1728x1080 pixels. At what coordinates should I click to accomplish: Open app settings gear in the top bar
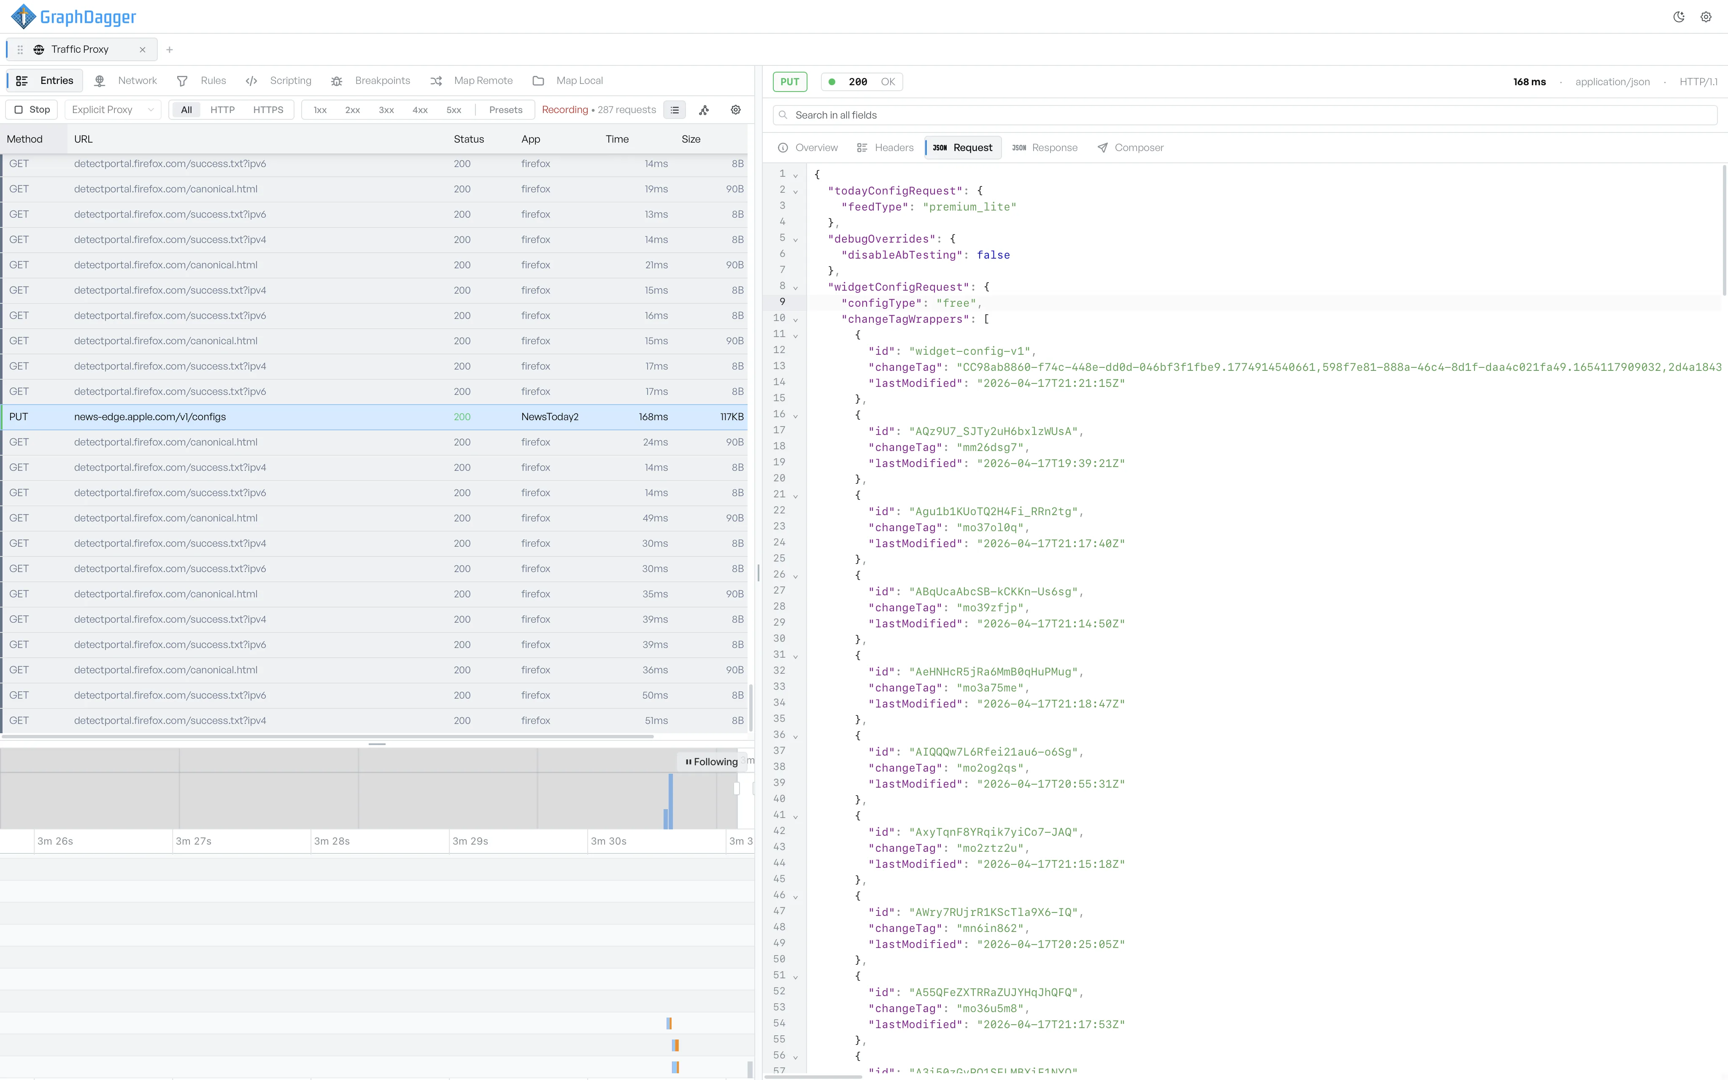pyautogui.click(x=1706, y=17)
